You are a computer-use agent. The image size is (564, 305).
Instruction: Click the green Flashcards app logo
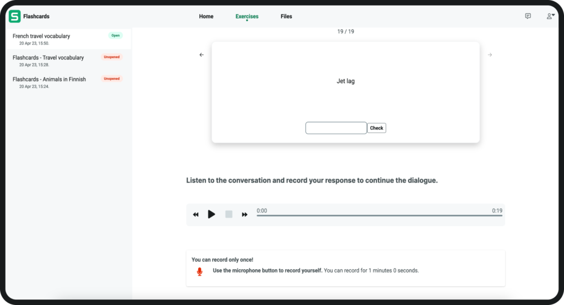(x=15, y=17)
